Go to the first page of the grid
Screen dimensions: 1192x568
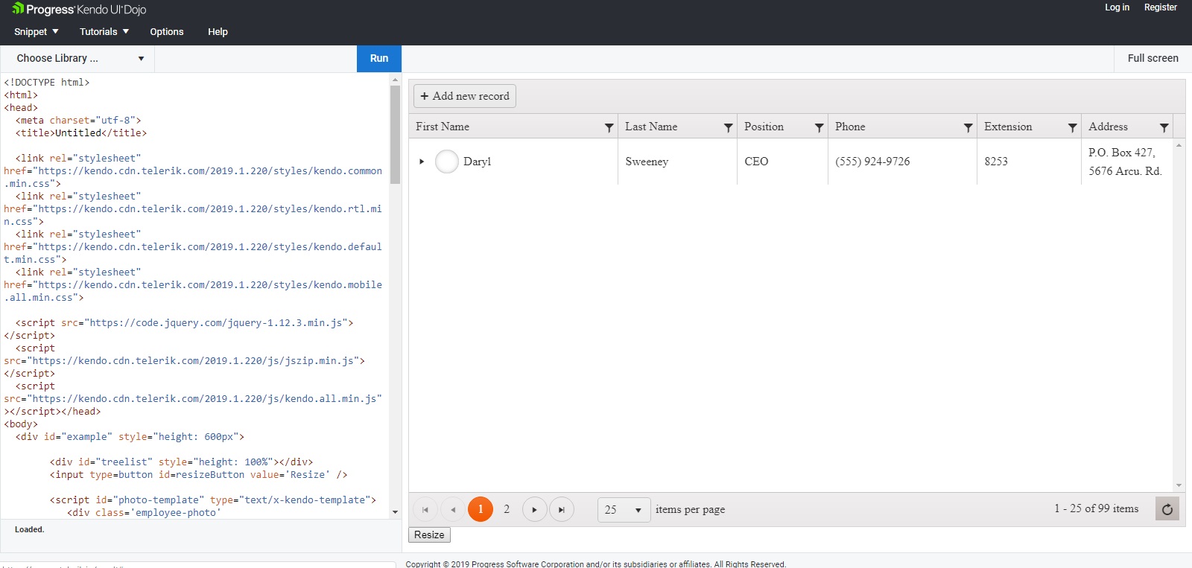point(425,510)
